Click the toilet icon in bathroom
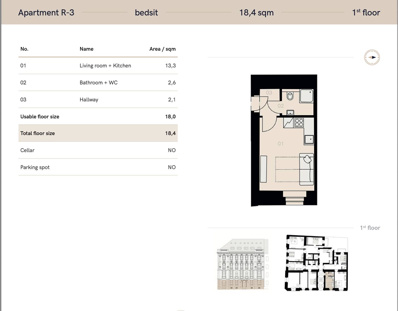Viewport: 398px width, 311px height. [x=290, y=96]
